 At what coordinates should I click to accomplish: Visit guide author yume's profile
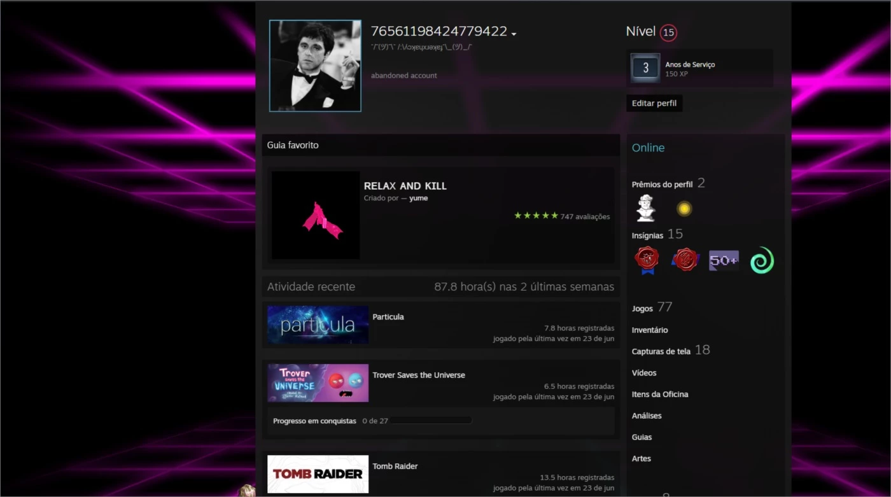coord(419,198)
